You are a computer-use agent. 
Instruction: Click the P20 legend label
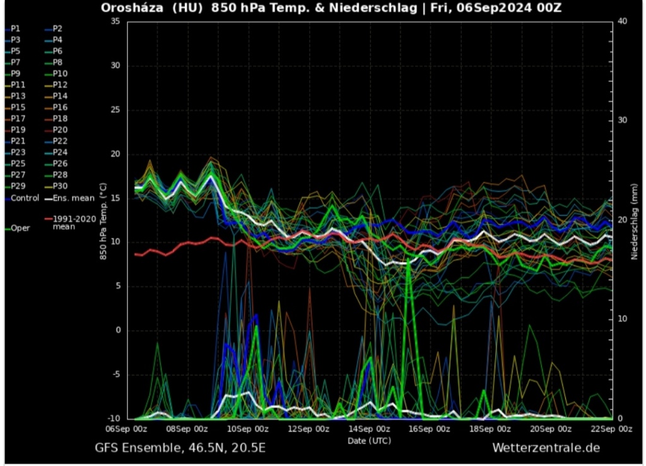click(60, 130)
